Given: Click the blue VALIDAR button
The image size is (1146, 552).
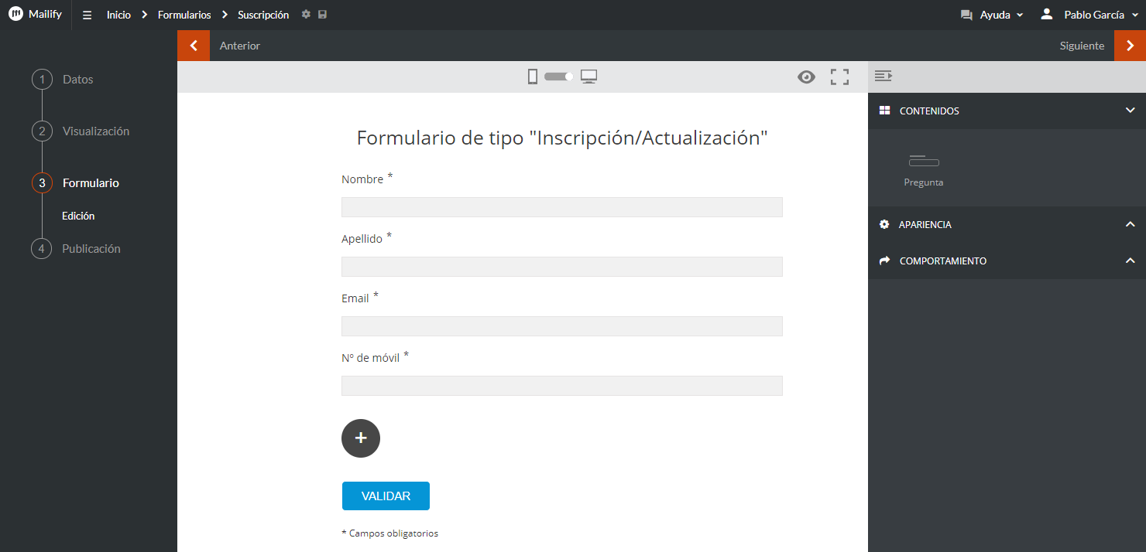Looking at the screenshot, I should point(386,496).
